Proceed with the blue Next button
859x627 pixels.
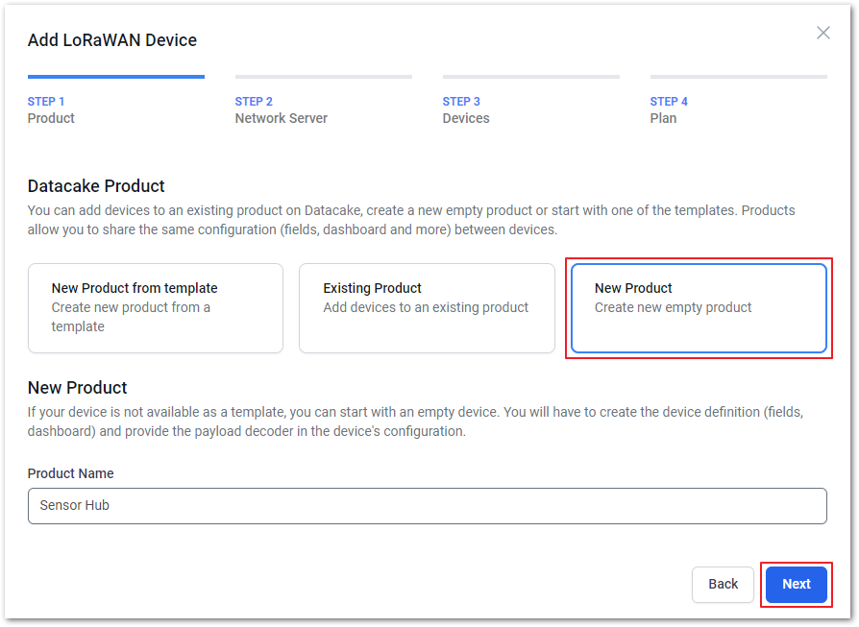pos(796,585)
